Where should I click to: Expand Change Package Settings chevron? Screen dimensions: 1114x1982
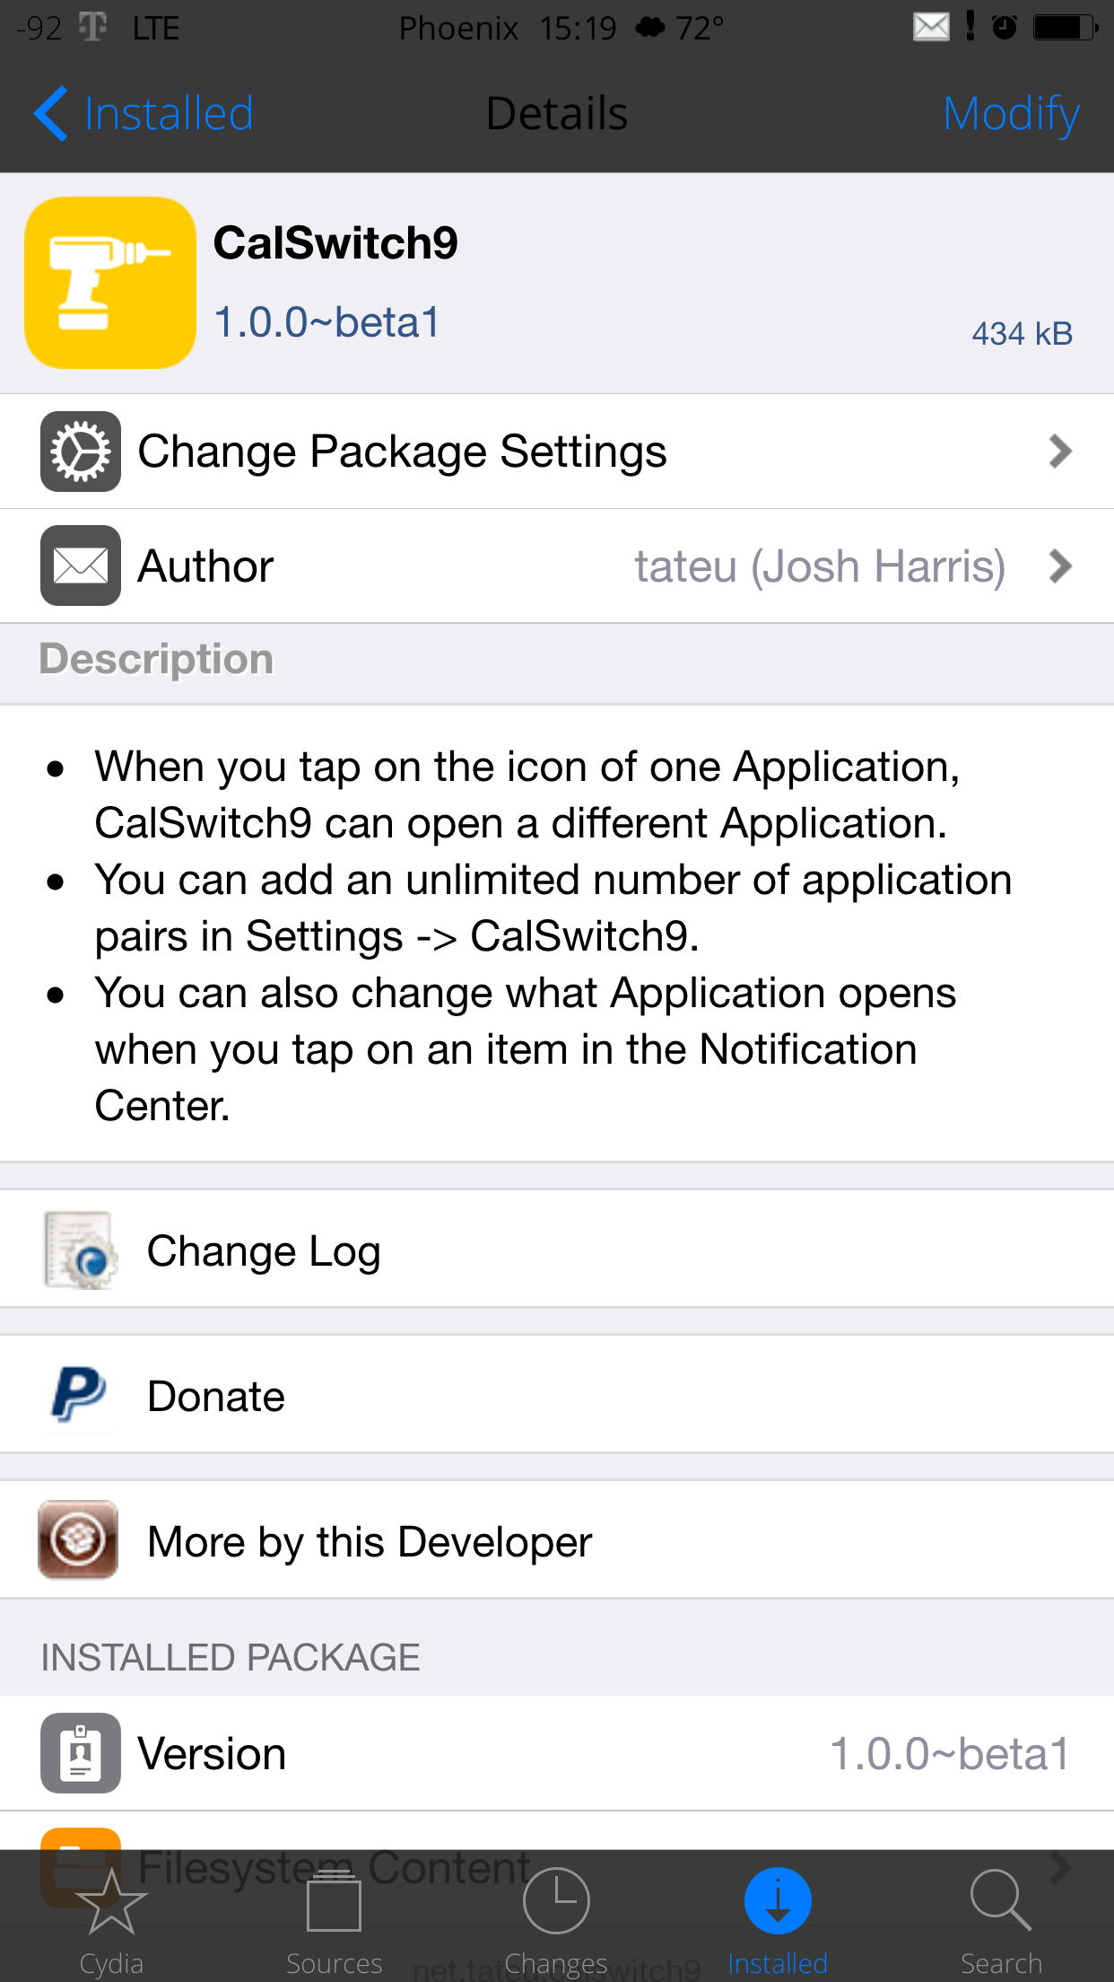(x=1060, y=452)
